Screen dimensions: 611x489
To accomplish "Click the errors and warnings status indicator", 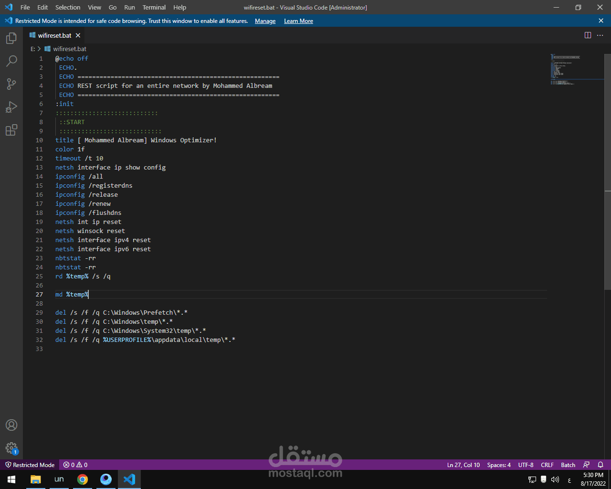I will 75,465.
